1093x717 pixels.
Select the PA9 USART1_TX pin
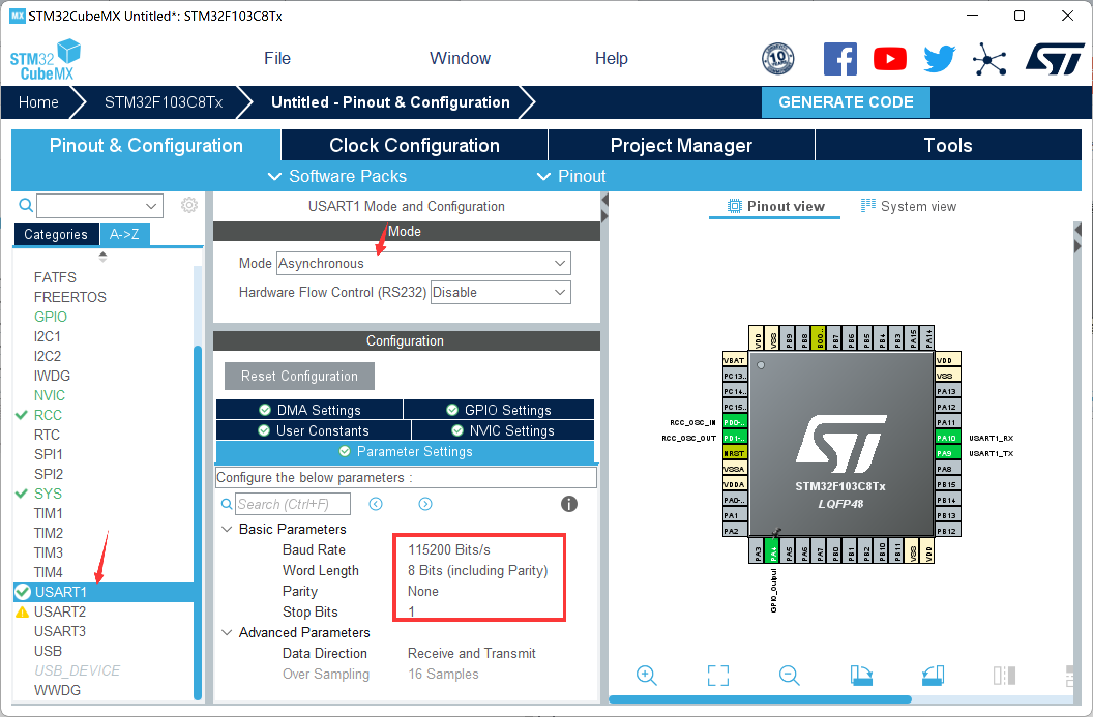click(x=947, y=453)
